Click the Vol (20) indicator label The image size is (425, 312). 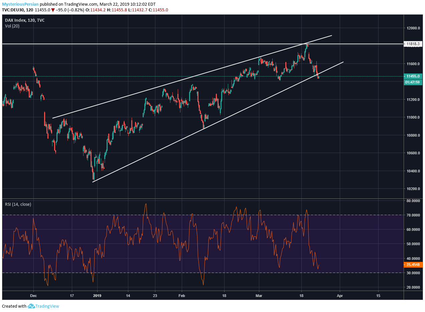click(12, 26)
